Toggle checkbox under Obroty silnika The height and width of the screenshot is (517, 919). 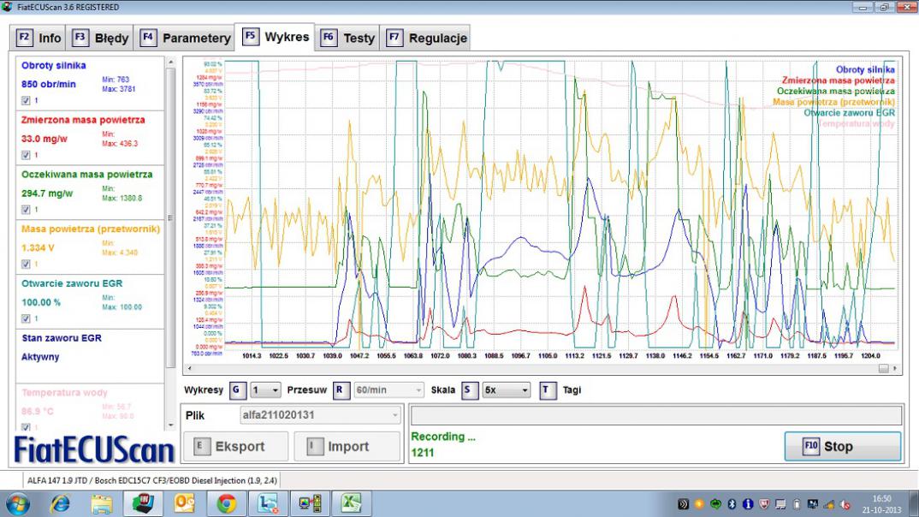pyautogui.click(x=26, y=101)
